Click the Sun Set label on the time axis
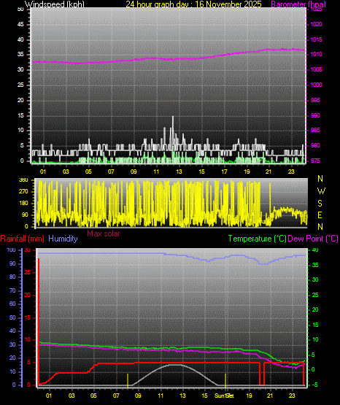 224,396
